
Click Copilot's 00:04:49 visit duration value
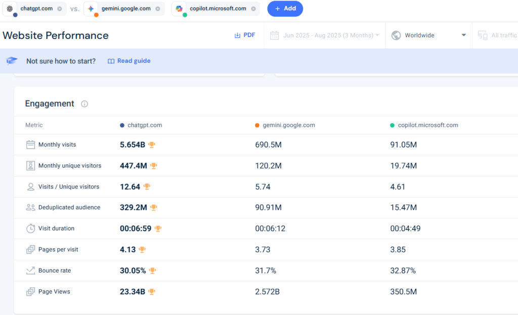click(x=405, y=229)
